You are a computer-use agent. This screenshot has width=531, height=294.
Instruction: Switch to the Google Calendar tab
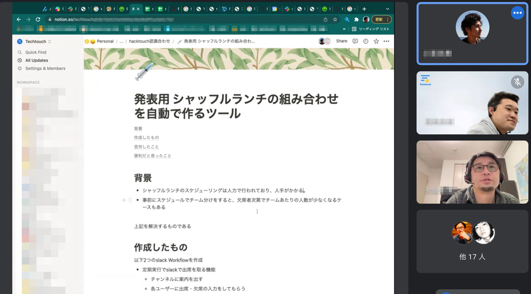pos(275,9)
